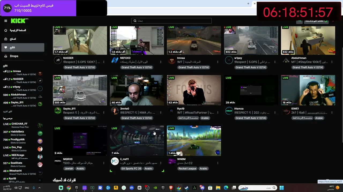Open NEEXcsgo in the recommended list
Image resolution: width=343 pixels, height=192 pixels.
coord(23,157)
